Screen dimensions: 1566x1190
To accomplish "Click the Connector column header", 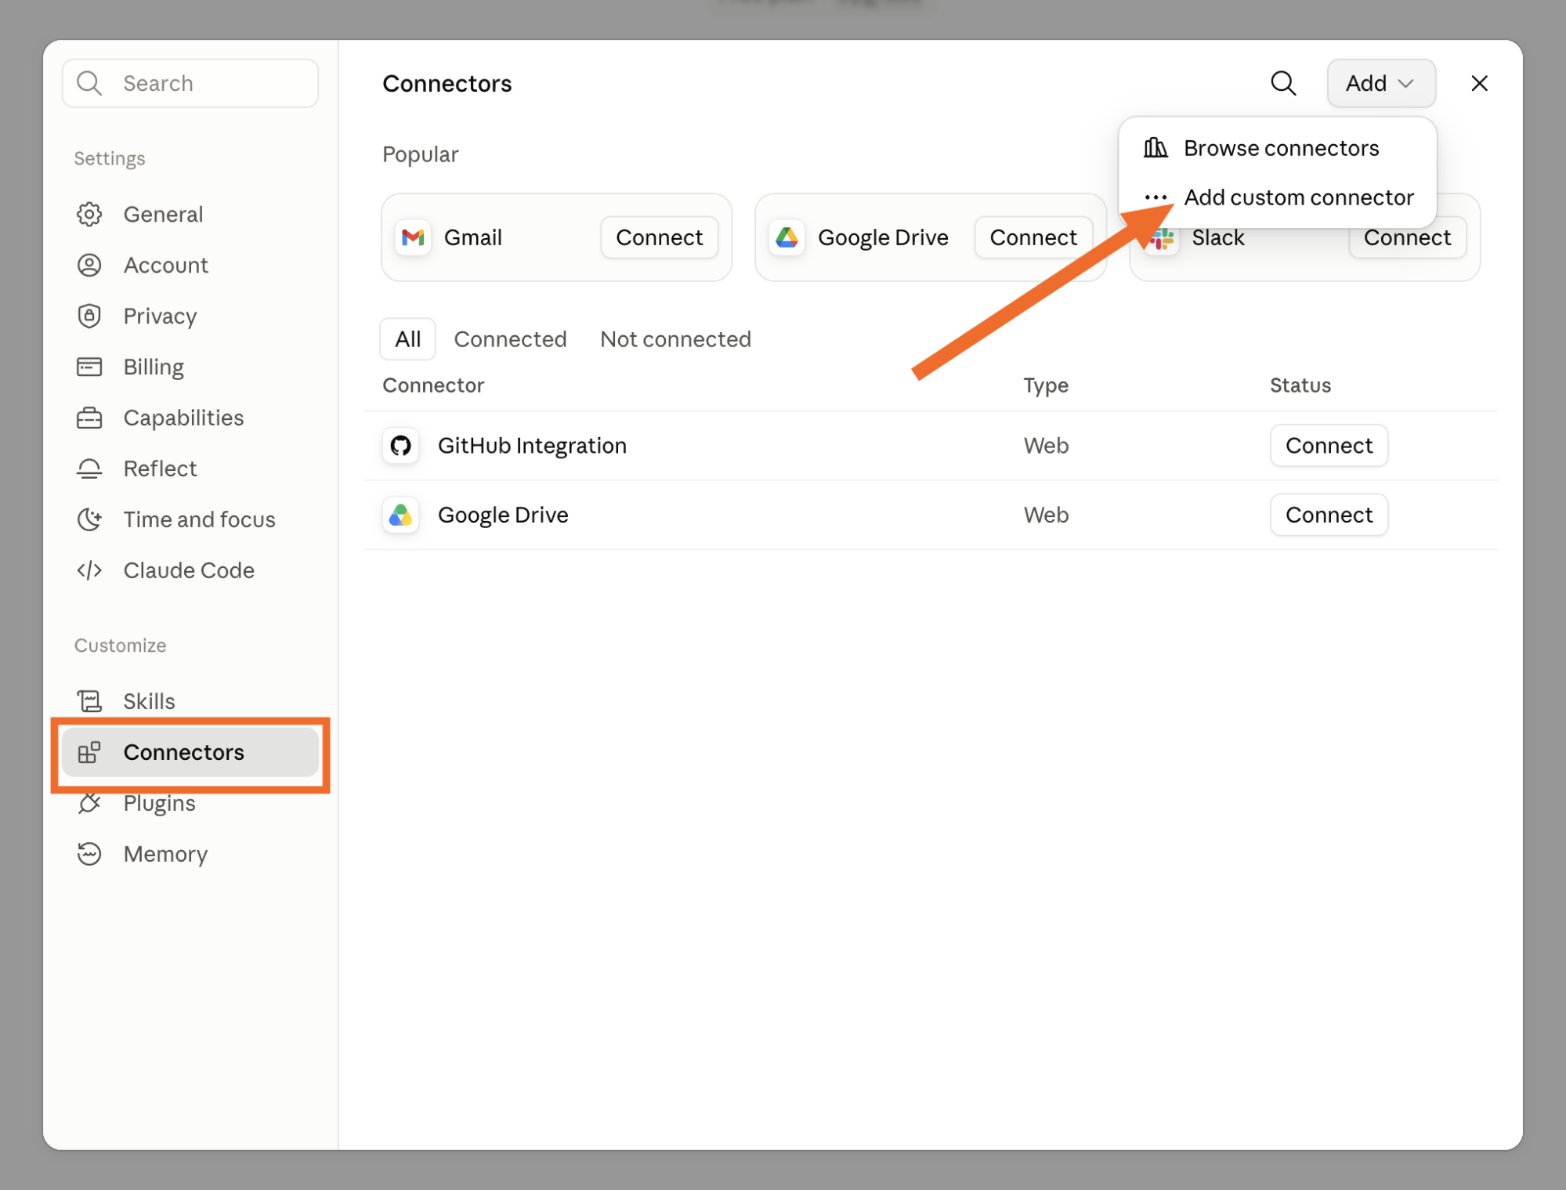I will coord(433,385).
